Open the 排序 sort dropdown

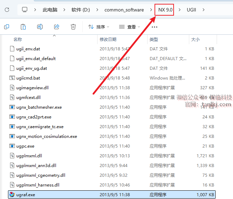point(99,27)
